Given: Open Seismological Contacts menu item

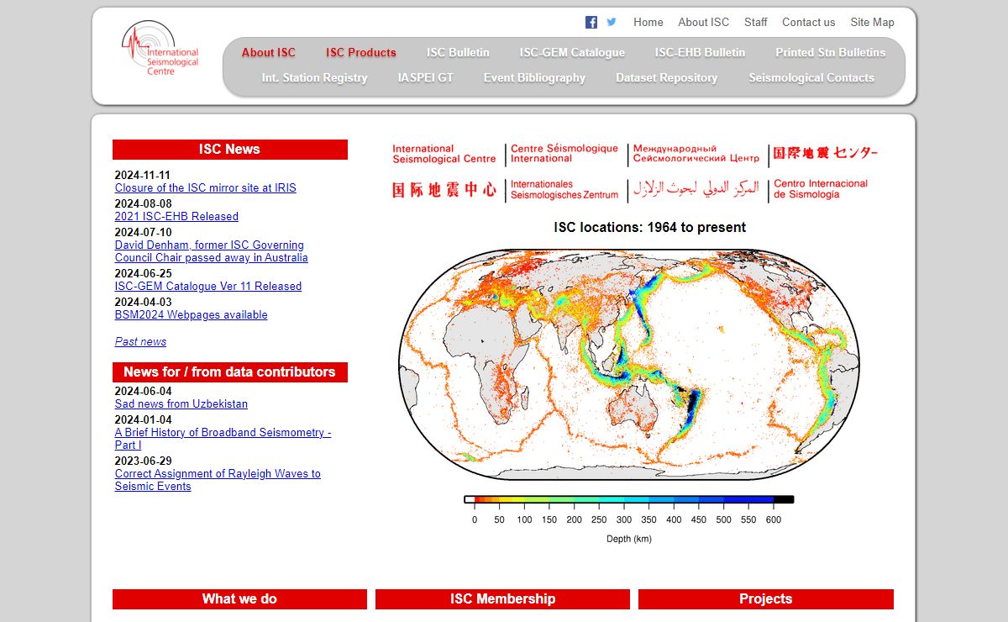Looking at the screenshot, I should coord(811,77).
